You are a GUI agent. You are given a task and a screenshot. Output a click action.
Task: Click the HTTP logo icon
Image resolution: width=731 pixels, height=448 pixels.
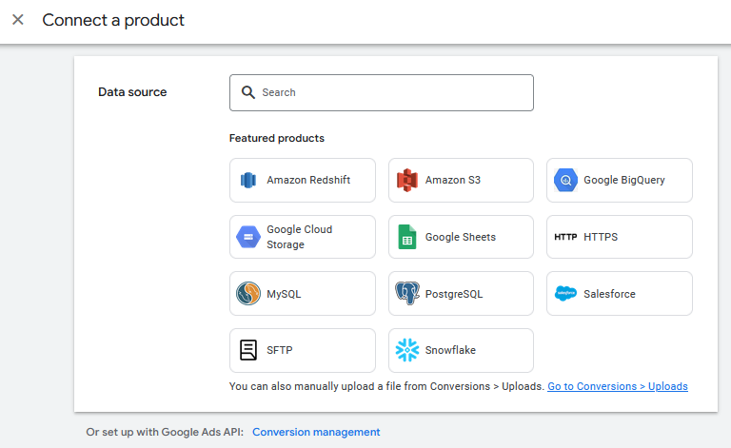pyautogui.click(x=565, y=237)
